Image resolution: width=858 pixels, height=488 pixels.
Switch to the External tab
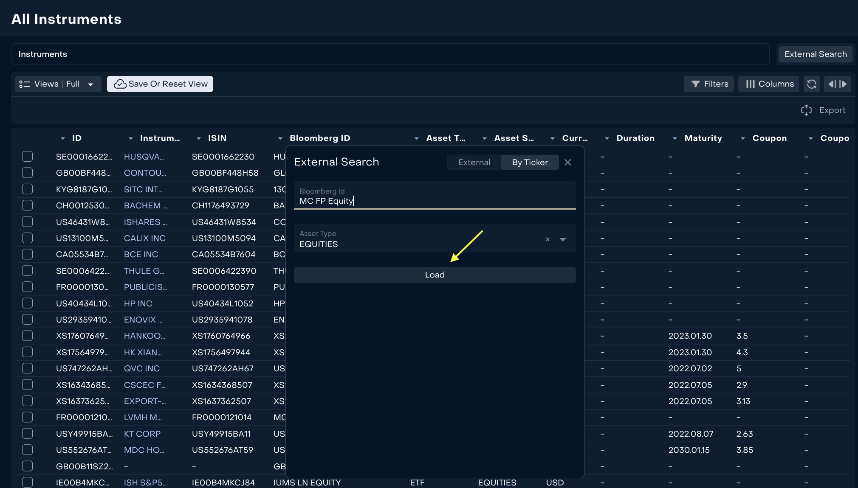click(474, 162)
